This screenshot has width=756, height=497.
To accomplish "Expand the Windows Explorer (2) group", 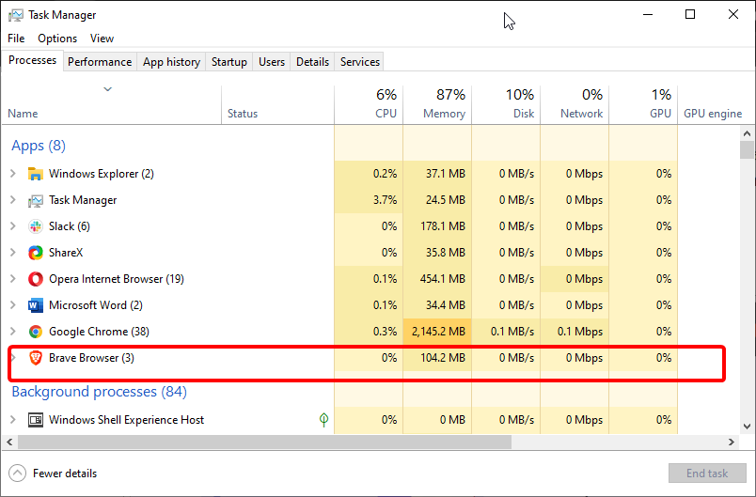I will [13, 174].
